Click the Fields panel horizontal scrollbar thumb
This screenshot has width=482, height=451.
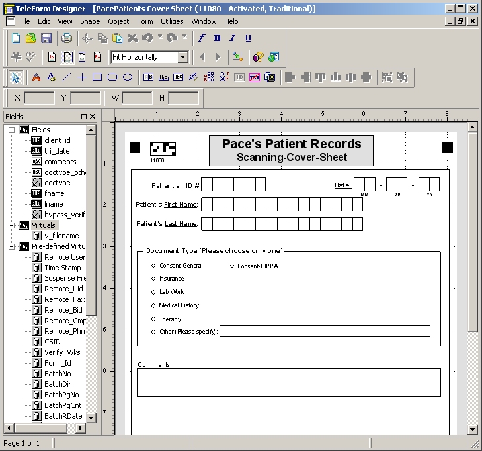coord(40,428)
